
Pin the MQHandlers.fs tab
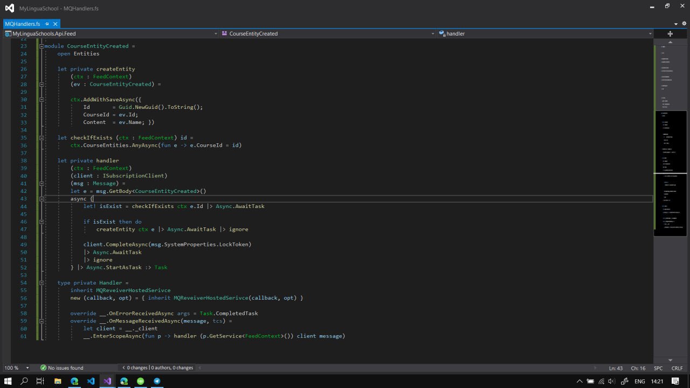click(47, 24)
